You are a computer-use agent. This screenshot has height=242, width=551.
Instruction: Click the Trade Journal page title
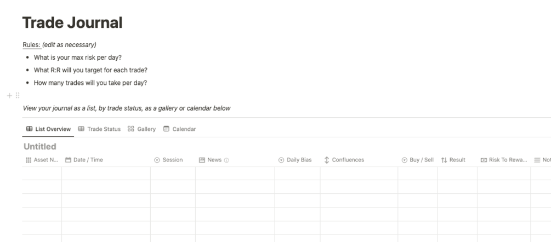[x=72, y=23]
